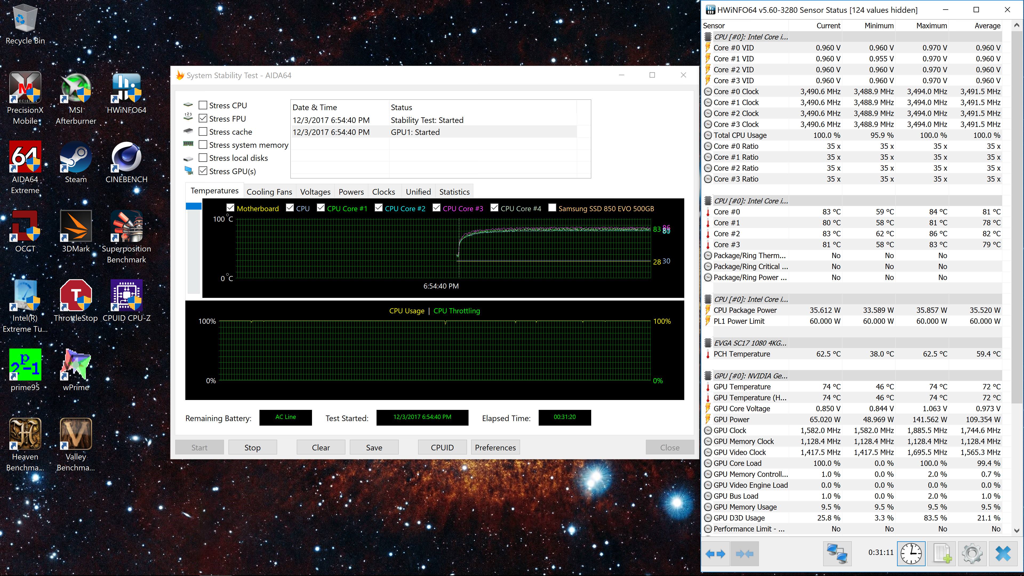Click the Clear button
The height and width of the screenshot is (576, 1024).
click(321, 447)
